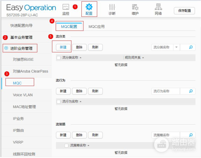Click 新建 under 流分类

coord(63,47)
